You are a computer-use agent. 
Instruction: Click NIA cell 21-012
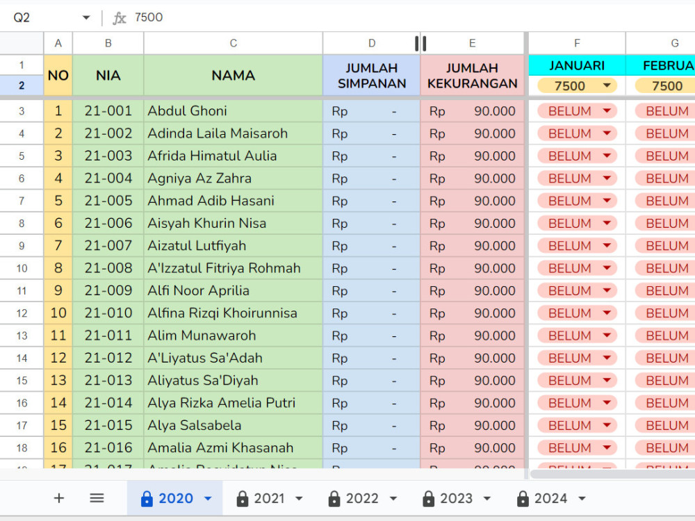click(108, 358)
